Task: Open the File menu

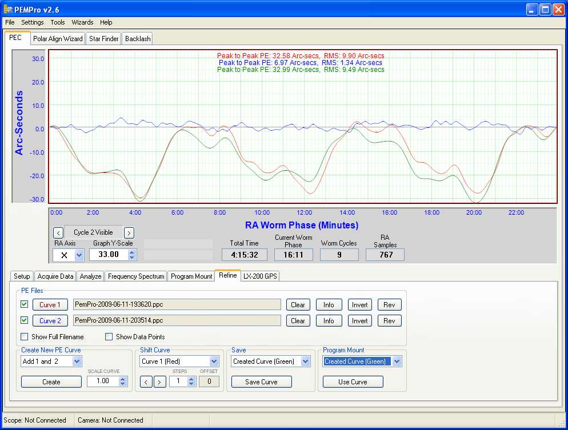Action: coord(10,22)
